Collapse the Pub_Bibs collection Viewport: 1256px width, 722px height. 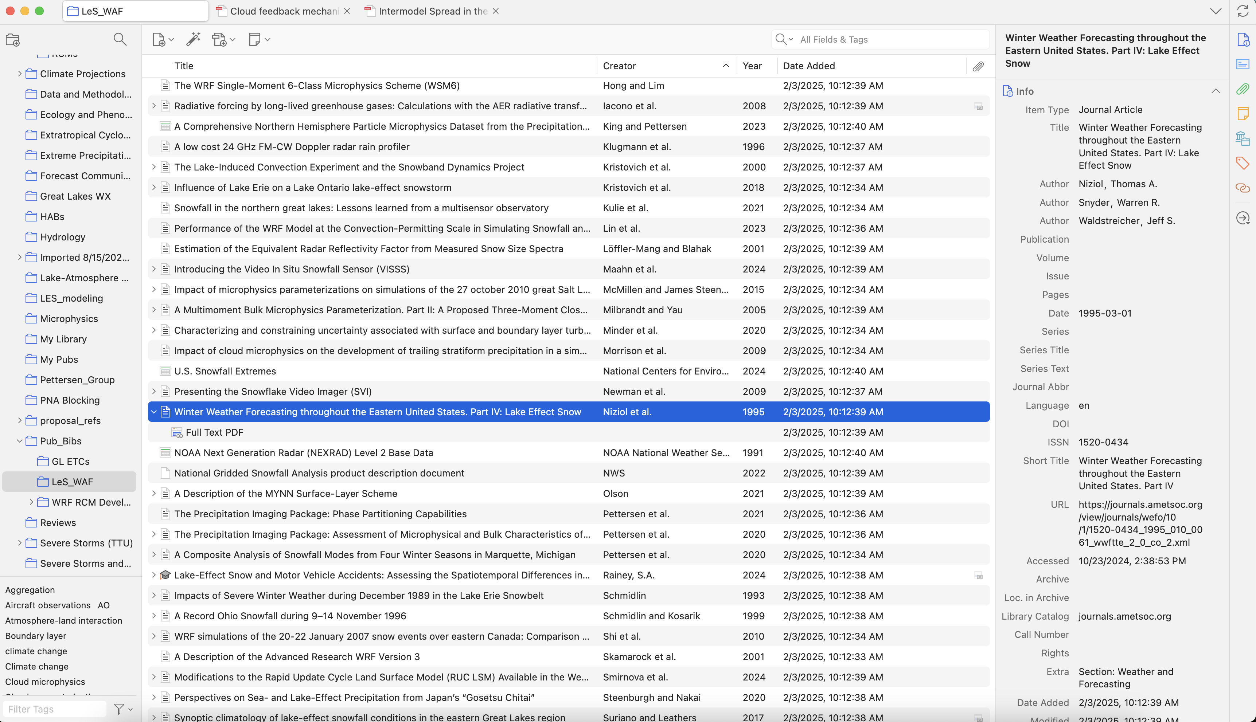19,441
